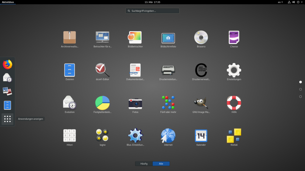Click Aktivitäten in the top bar
Screen dimensions: 305x171
tap(8, 2)
